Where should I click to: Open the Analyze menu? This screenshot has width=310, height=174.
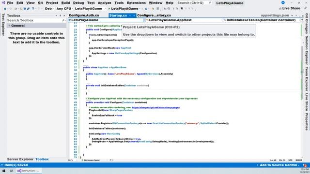click(104, 3)
